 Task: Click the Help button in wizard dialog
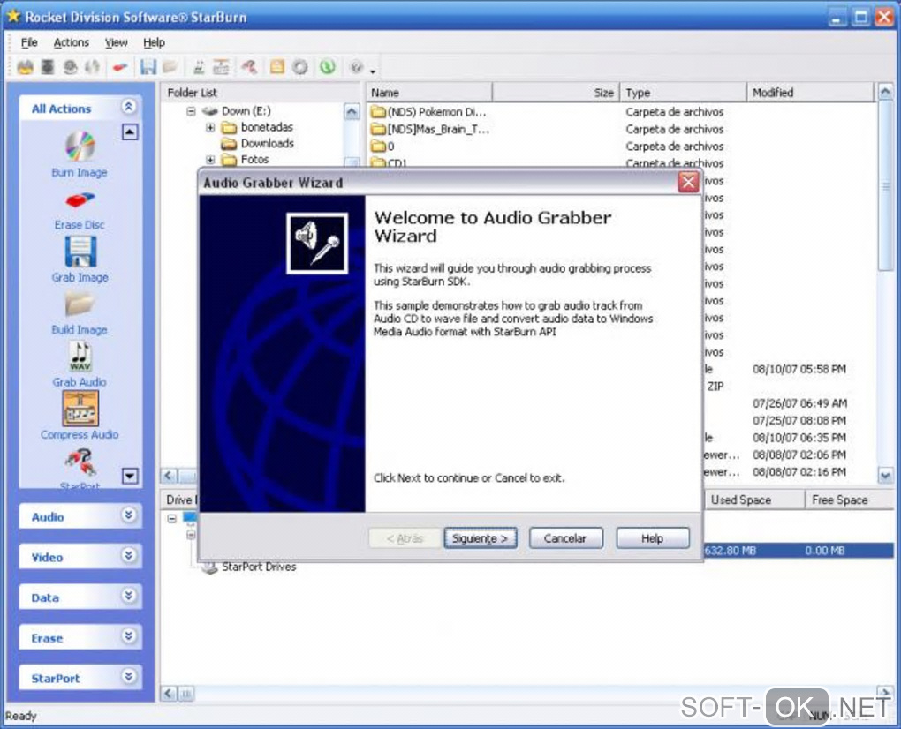653,538
